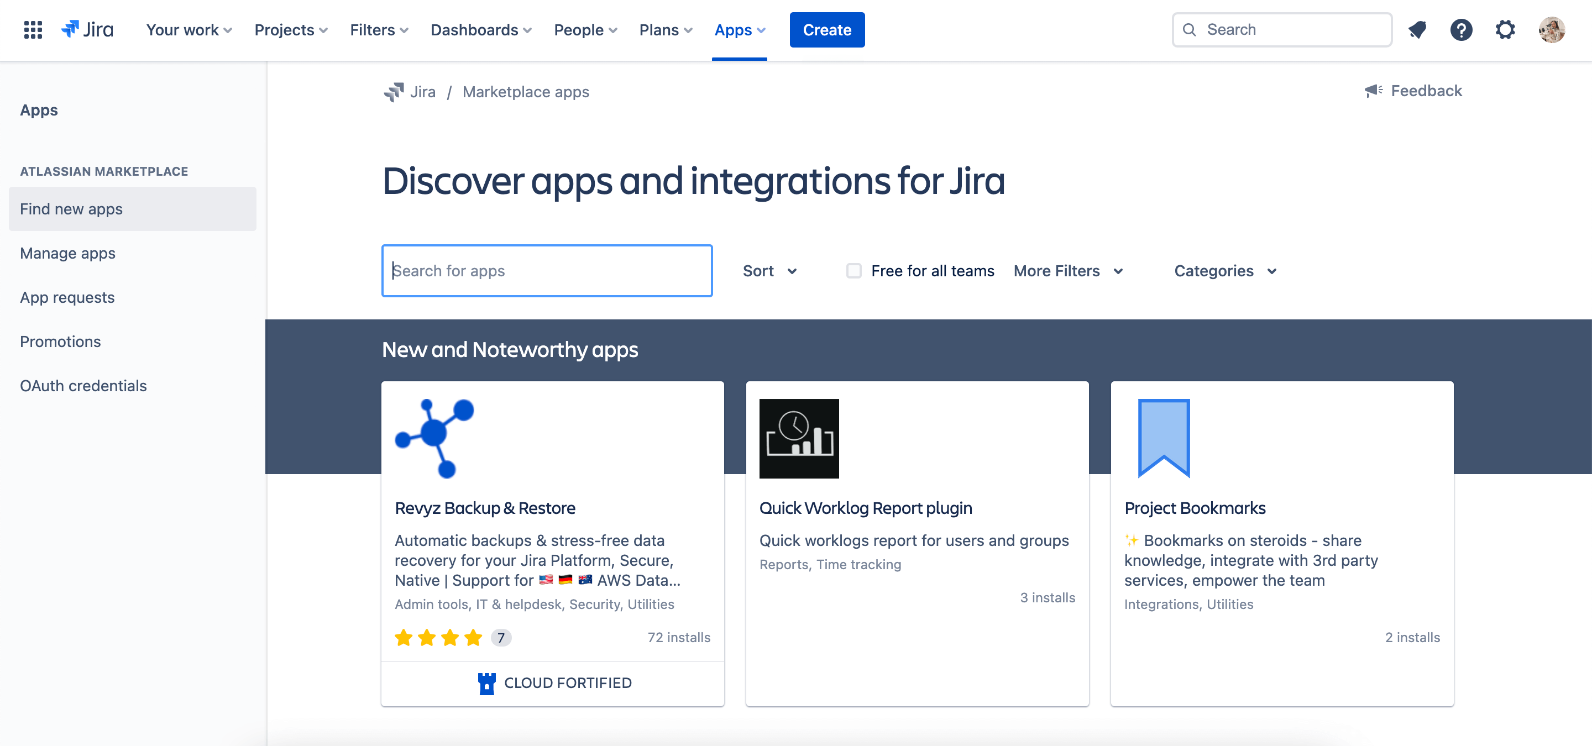
Task: Open the settings gear icon
Action: pyautogui.click(x=1507, y=29)
